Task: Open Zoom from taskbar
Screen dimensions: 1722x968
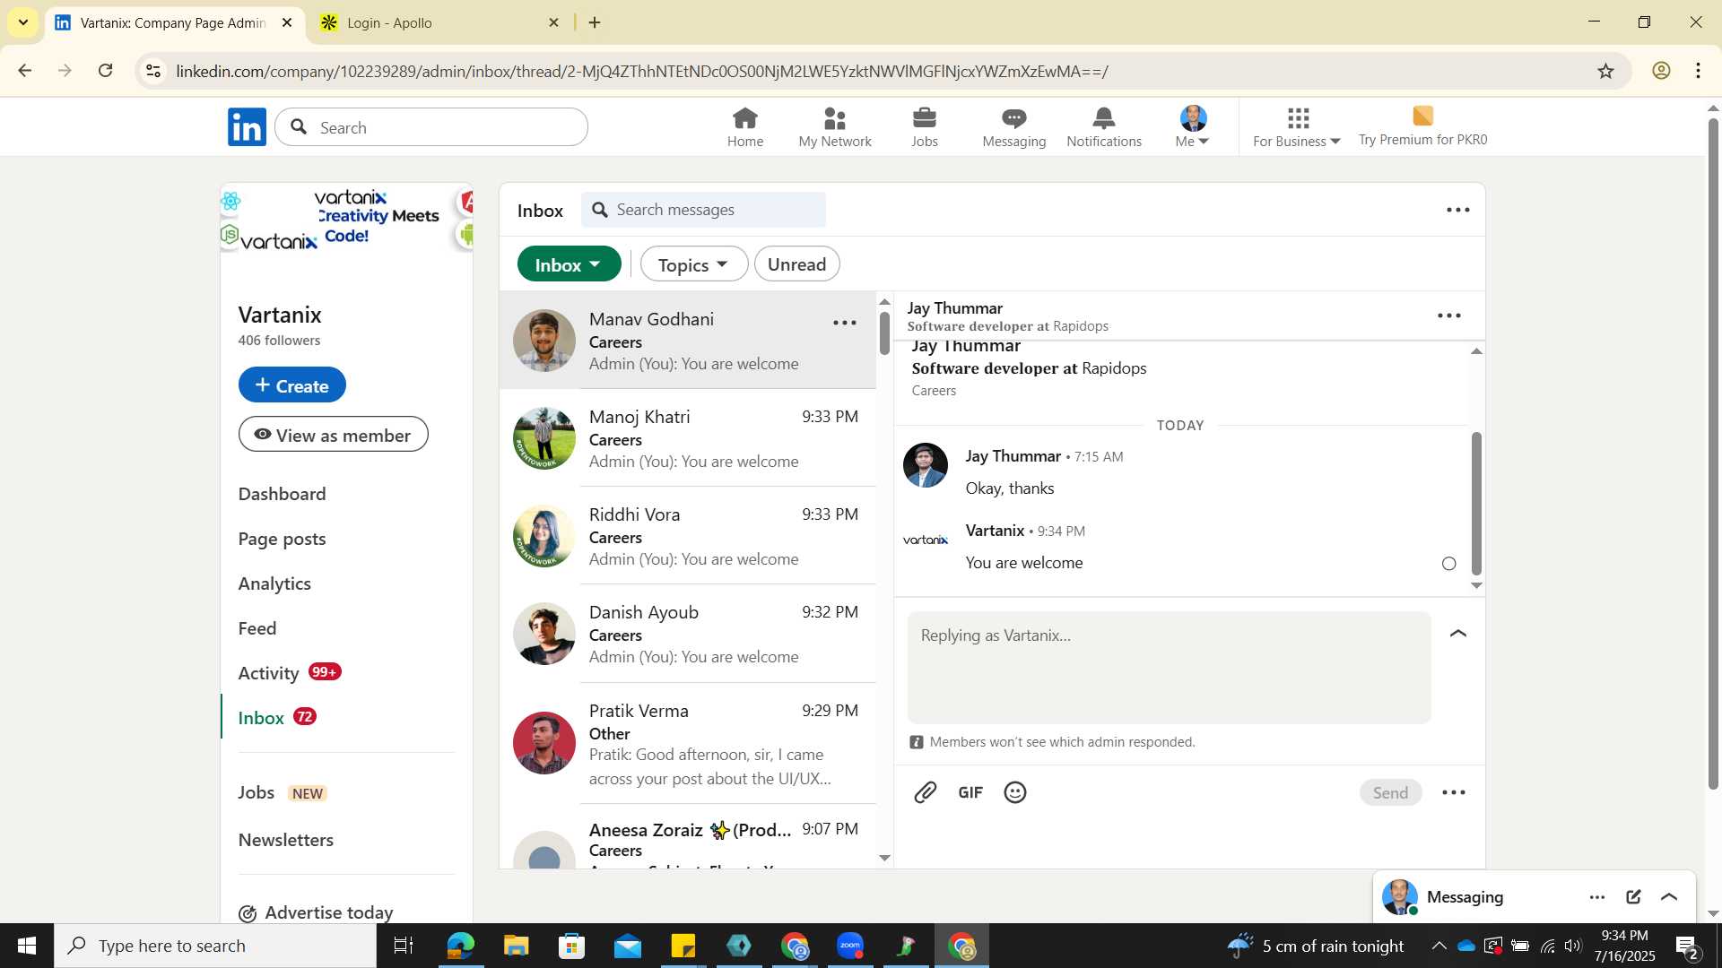Action: (x=850, y=946)
